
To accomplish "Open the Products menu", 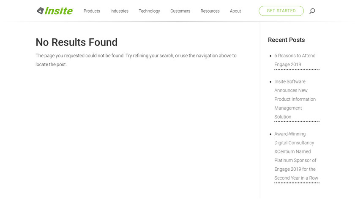I will (x=92, y=11).
